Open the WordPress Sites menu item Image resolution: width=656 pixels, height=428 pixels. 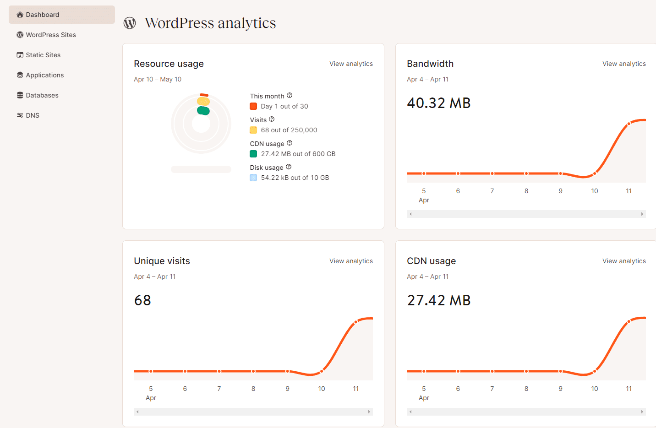click(x=51, y=35)
